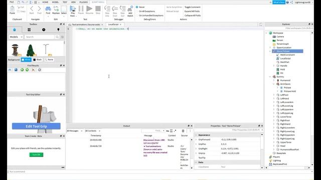The width and height of the screenshot is (321, 180).
Task: Toggle match case Aa in Output
Action: pyautogui.click(x=168, y=131)
